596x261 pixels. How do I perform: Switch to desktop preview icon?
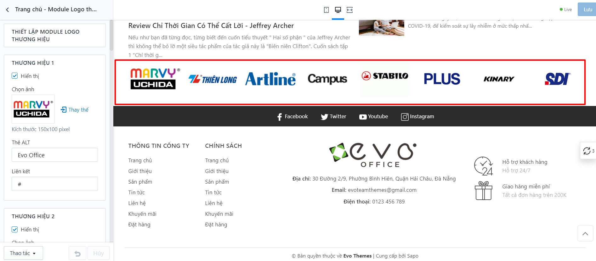[338, 10]
